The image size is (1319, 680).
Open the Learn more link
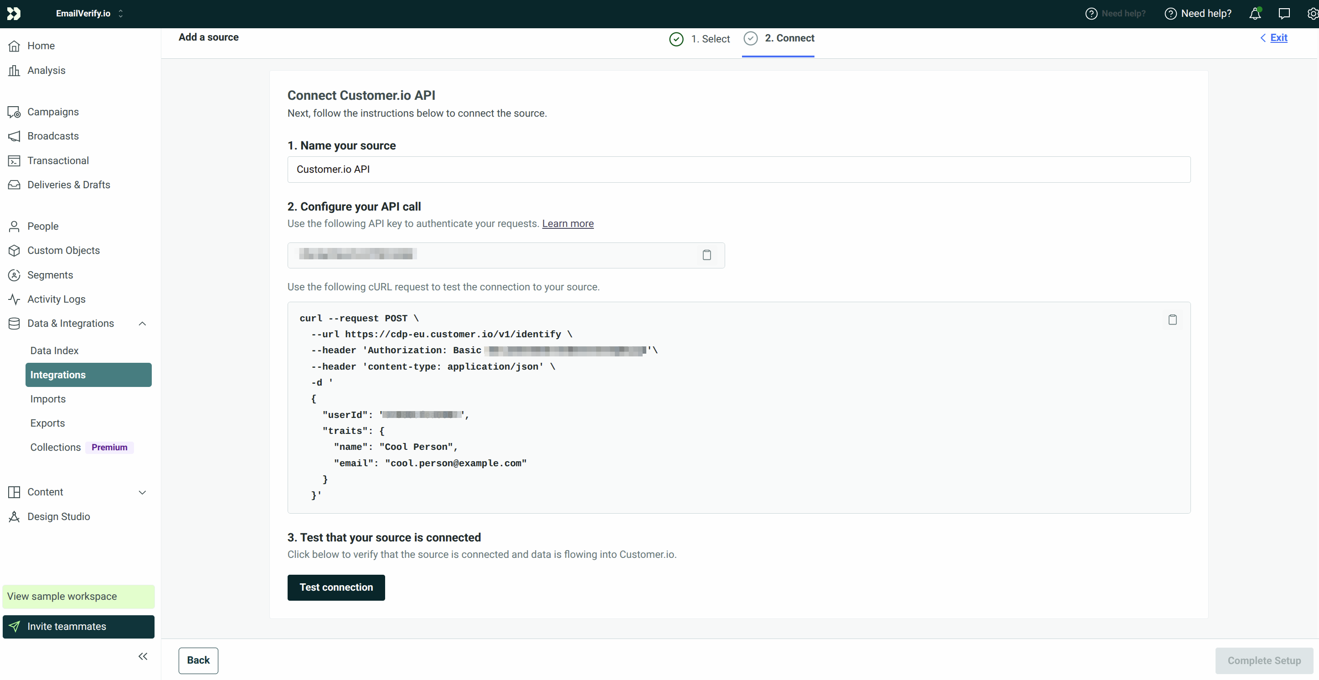coord(568,224)
